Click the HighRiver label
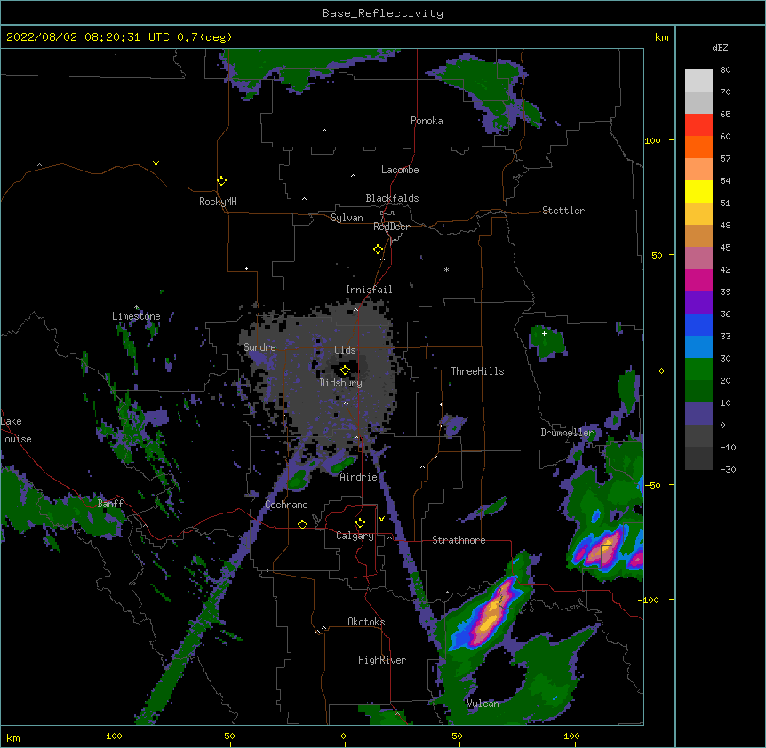This screenshot has height=748, width=766. (382, 660)
